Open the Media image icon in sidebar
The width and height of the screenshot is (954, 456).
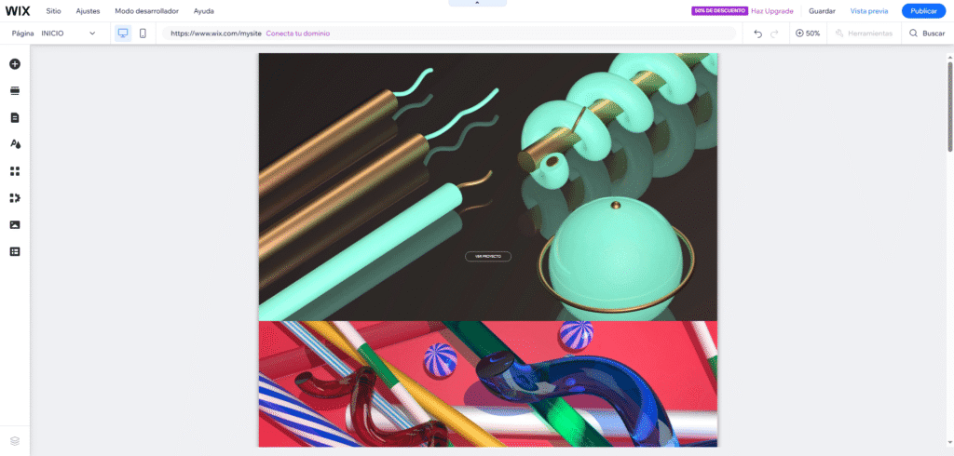[15, 225]
